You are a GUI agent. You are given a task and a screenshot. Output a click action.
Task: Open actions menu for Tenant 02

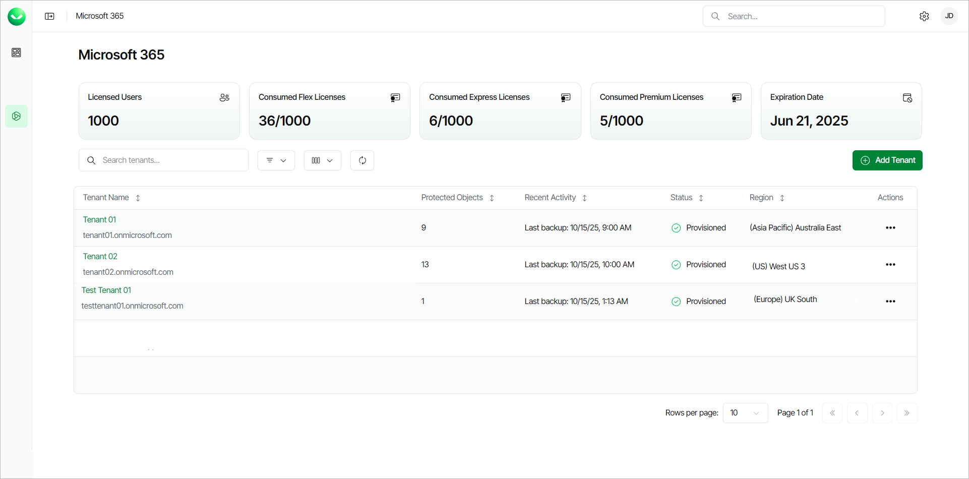(890, 265)
